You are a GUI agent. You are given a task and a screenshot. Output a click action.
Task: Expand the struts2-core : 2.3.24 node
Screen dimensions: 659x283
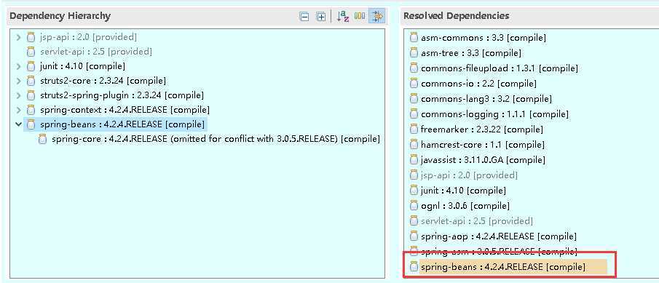click(x=18, y=81)
